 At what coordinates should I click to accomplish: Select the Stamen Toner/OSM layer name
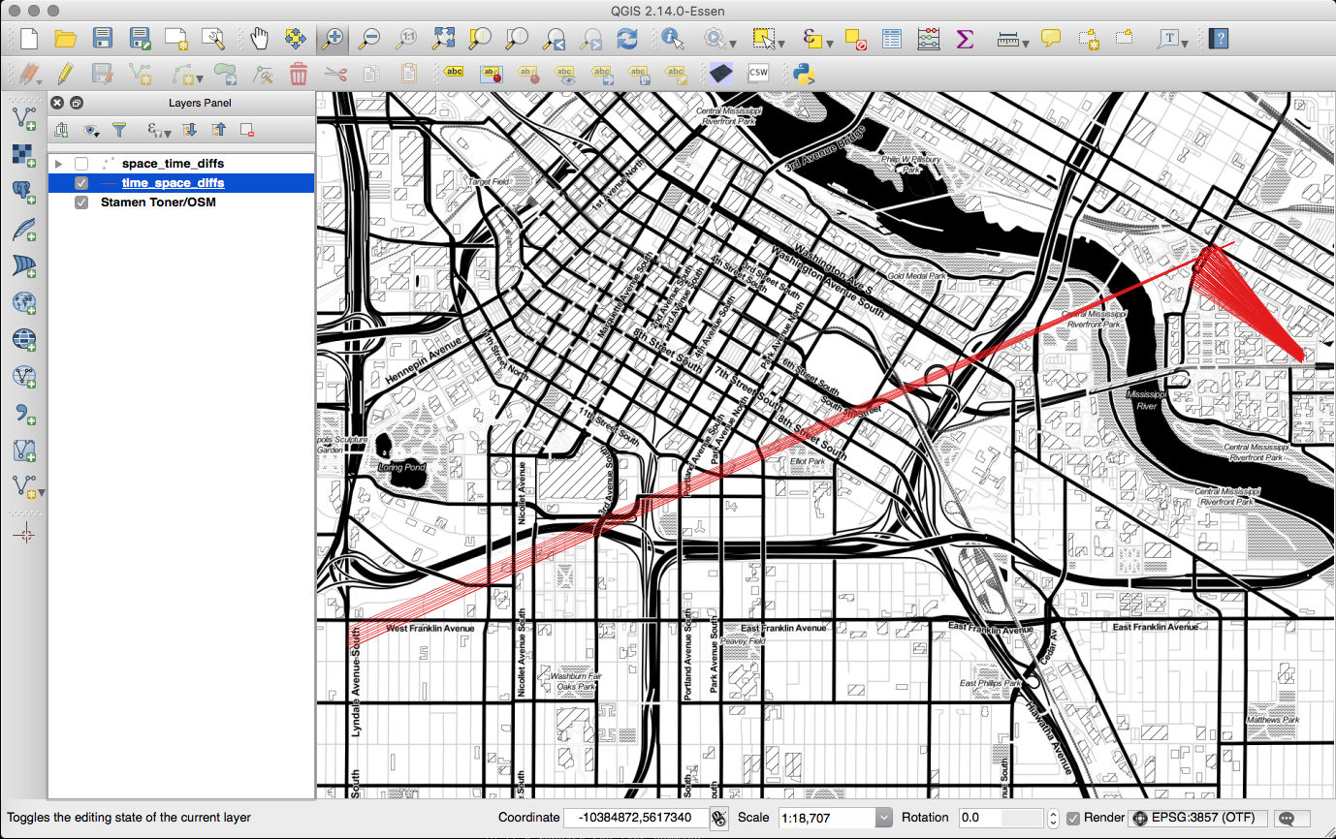(x=158, y=202)
